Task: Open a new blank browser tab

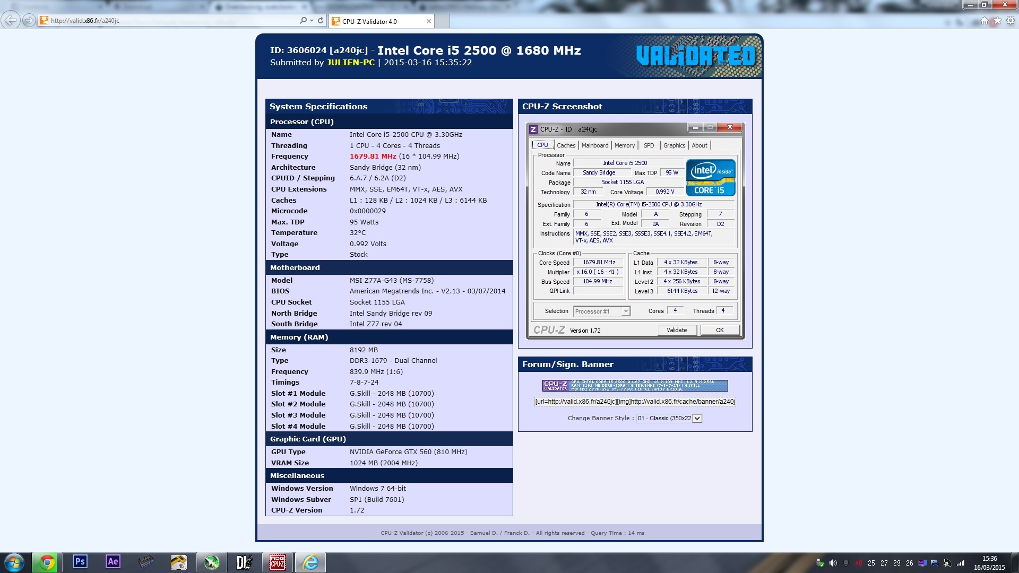Action: coord(442,21)
